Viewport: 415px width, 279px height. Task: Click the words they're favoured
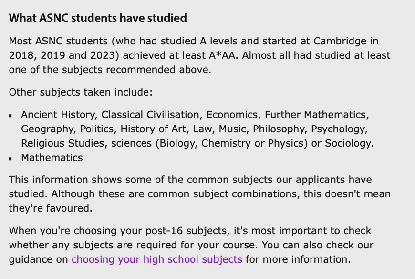[x=49, y=208]
